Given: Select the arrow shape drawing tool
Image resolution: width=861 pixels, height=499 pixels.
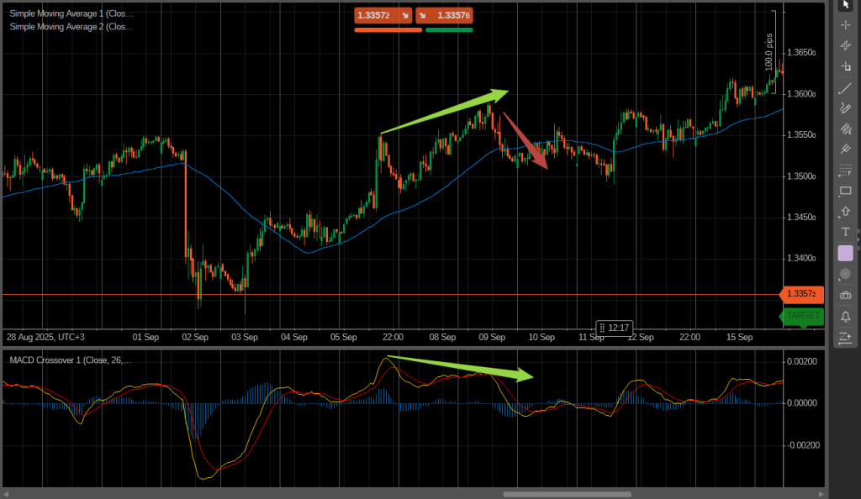Looking at the screenshot, I should 845,211.
